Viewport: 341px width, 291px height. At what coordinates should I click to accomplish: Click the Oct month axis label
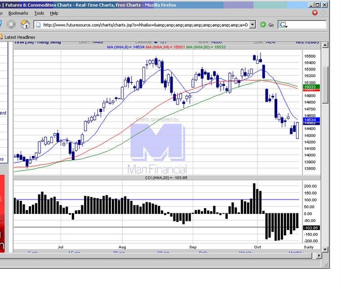(x=257, y=247)
